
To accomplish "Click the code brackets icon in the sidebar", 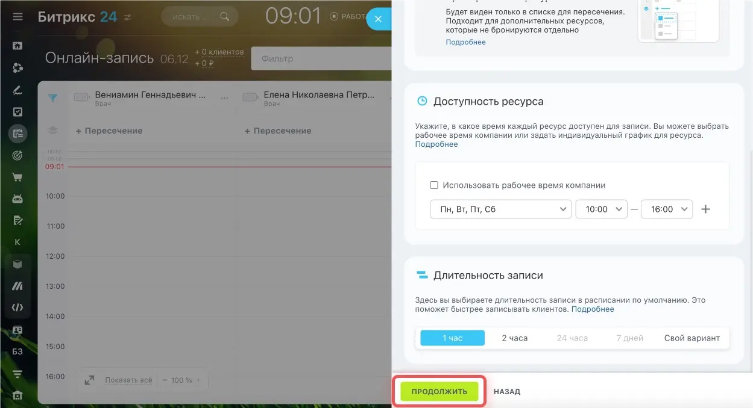I will pos(17,308).
